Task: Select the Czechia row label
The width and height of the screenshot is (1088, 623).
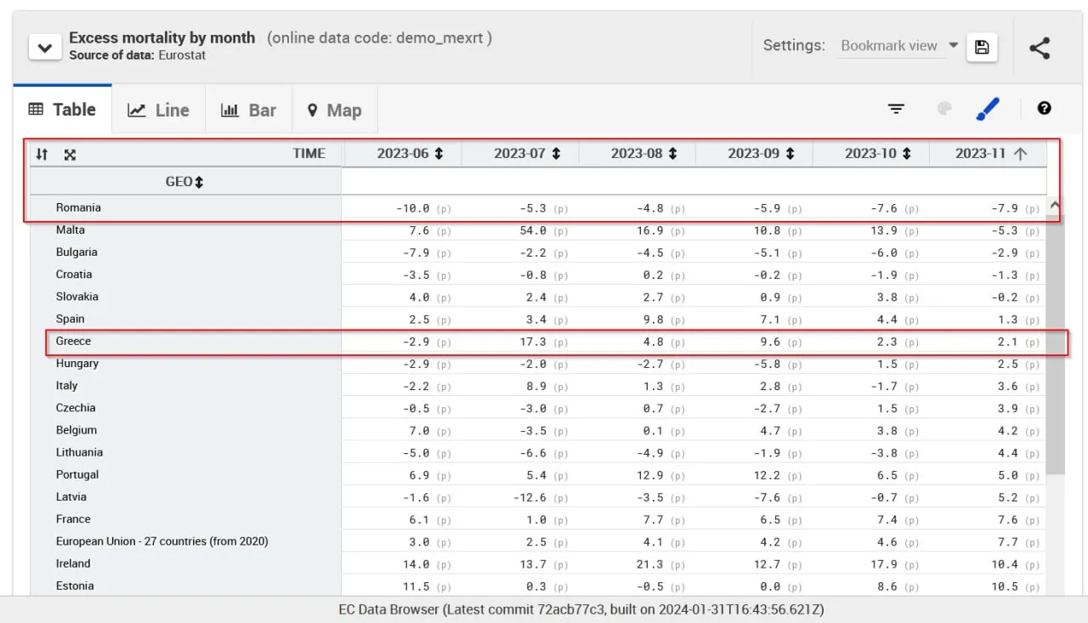Action: tap(76, 407)
